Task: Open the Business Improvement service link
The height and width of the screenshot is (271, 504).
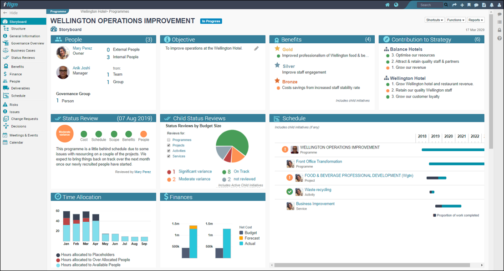Action: click(x=316, y=204)
